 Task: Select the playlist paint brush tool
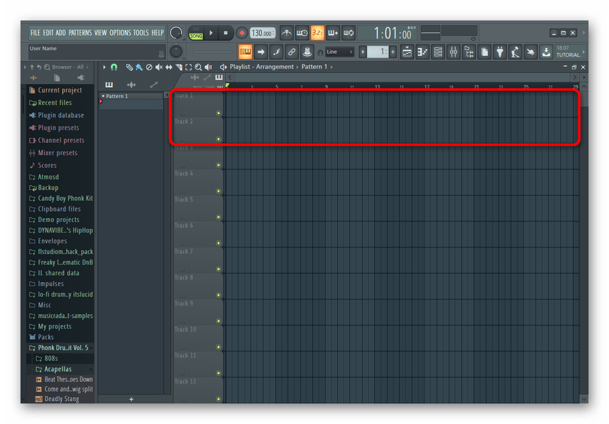(139, 67)
